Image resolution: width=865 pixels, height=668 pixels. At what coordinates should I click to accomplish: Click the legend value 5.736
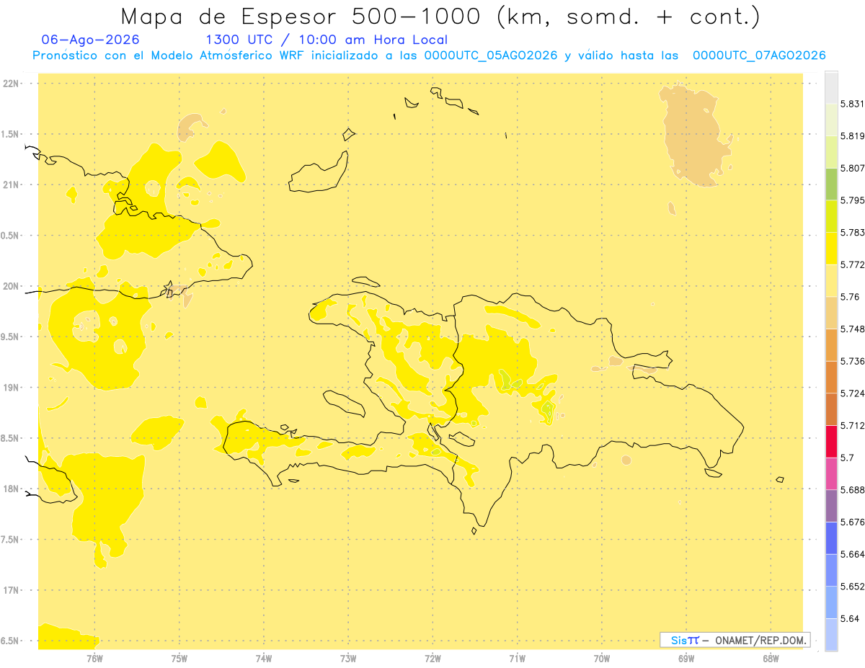852,361
